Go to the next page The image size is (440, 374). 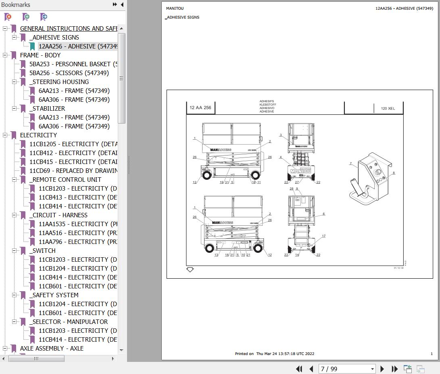(382, 369)
